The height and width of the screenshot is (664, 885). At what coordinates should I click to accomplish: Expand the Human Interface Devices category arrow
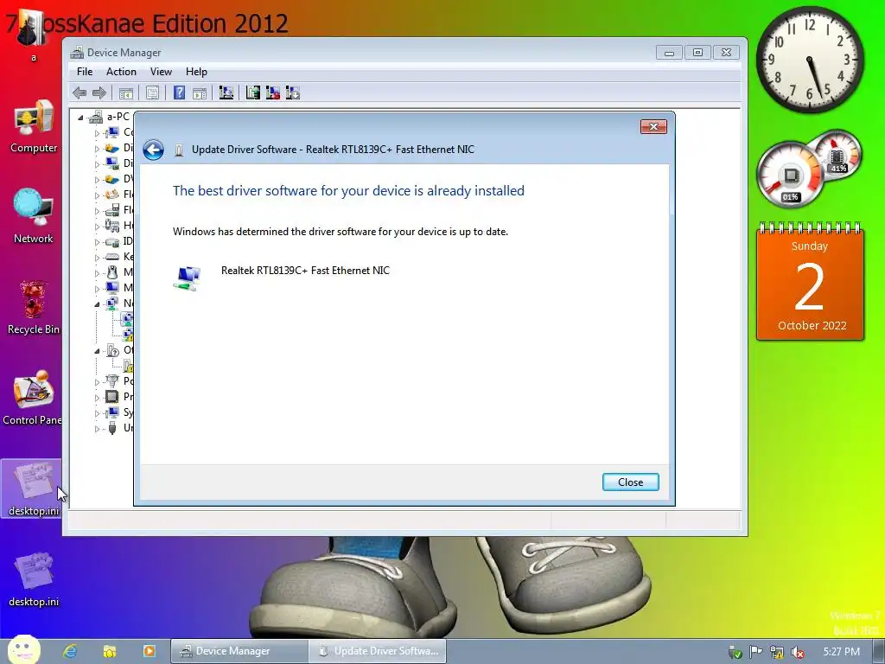97,227
